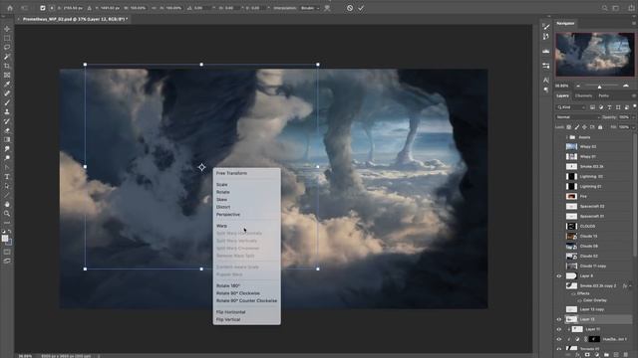Click the Home icon in options bar
Image resolution: width=638 pixels, height=358 pixels.
click(10, 8)
